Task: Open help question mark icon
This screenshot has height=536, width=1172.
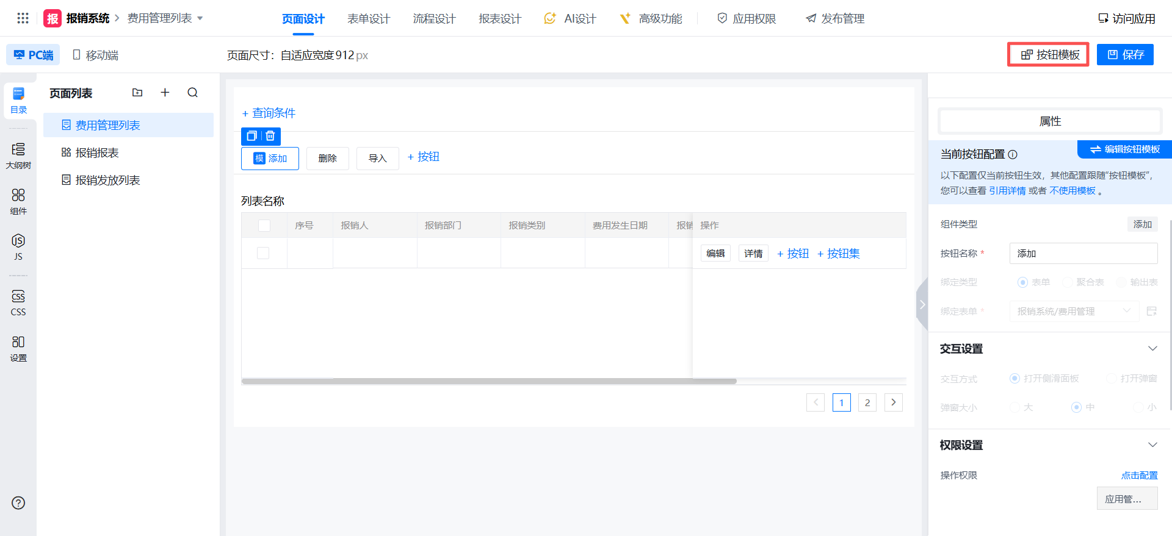Action: (18, 503)
